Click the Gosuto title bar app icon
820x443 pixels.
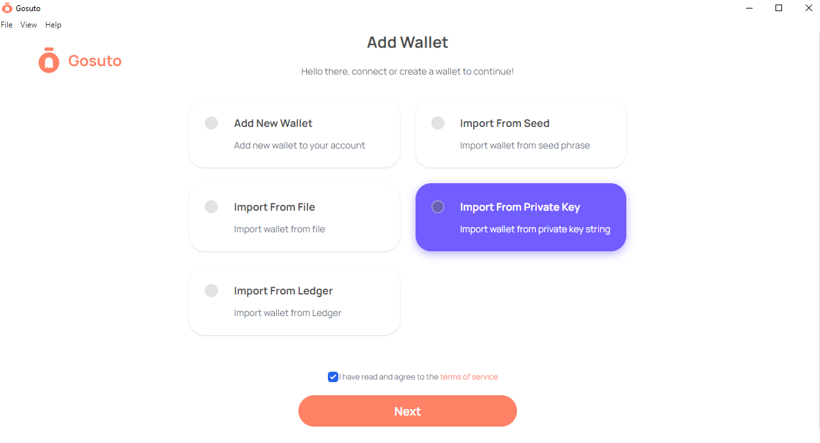pos(7,8)
